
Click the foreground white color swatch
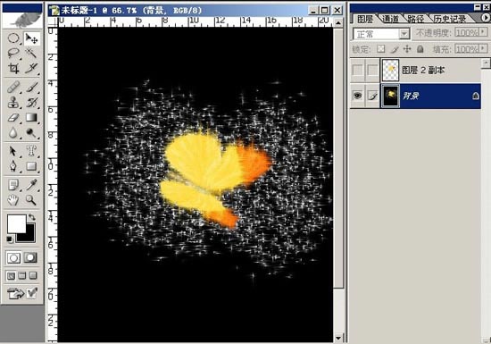(16, 223)
